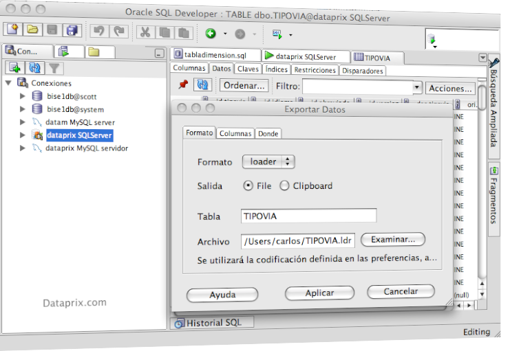Paste from clipboard icon
This screenshot has height=351, width=521.
tap(184, 33)
